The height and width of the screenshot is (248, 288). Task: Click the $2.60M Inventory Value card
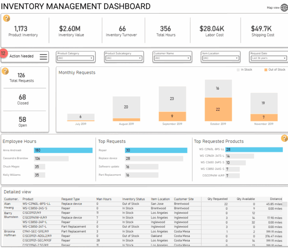pos(71,31)
